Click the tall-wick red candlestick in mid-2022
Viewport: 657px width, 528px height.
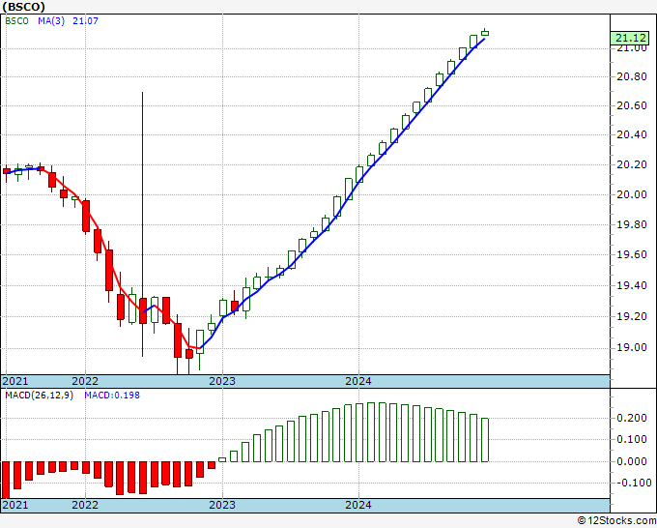(142, 310)
